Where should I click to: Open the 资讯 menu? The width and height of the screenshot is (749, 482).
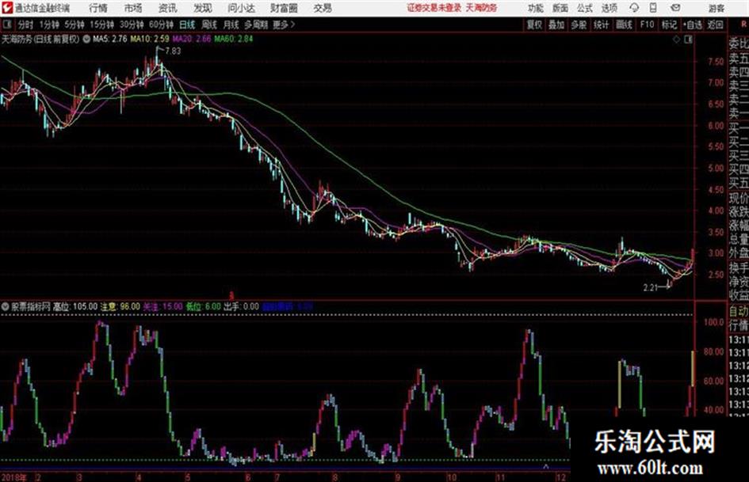(x=167, y=8)
